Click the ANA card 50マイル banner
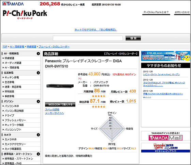The width and height of the screenshot is (191, 165). (x=166, y=56)
